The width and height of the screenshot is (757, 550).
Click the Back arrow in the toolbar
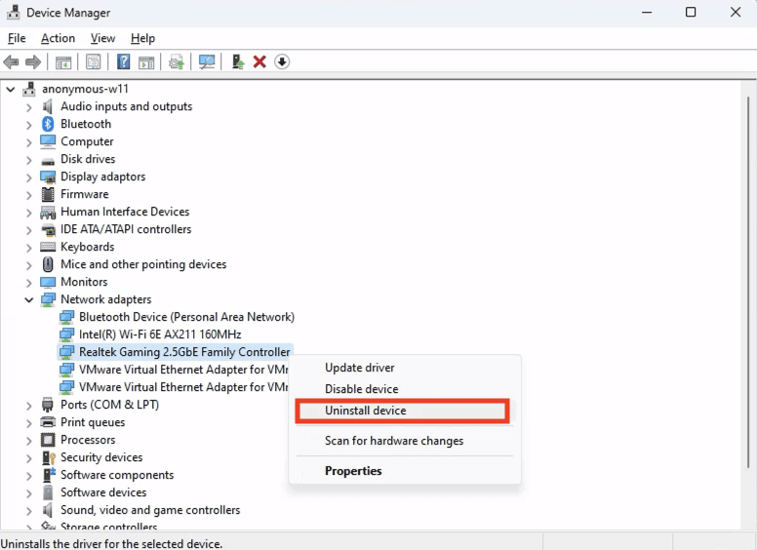coord(12,62)
